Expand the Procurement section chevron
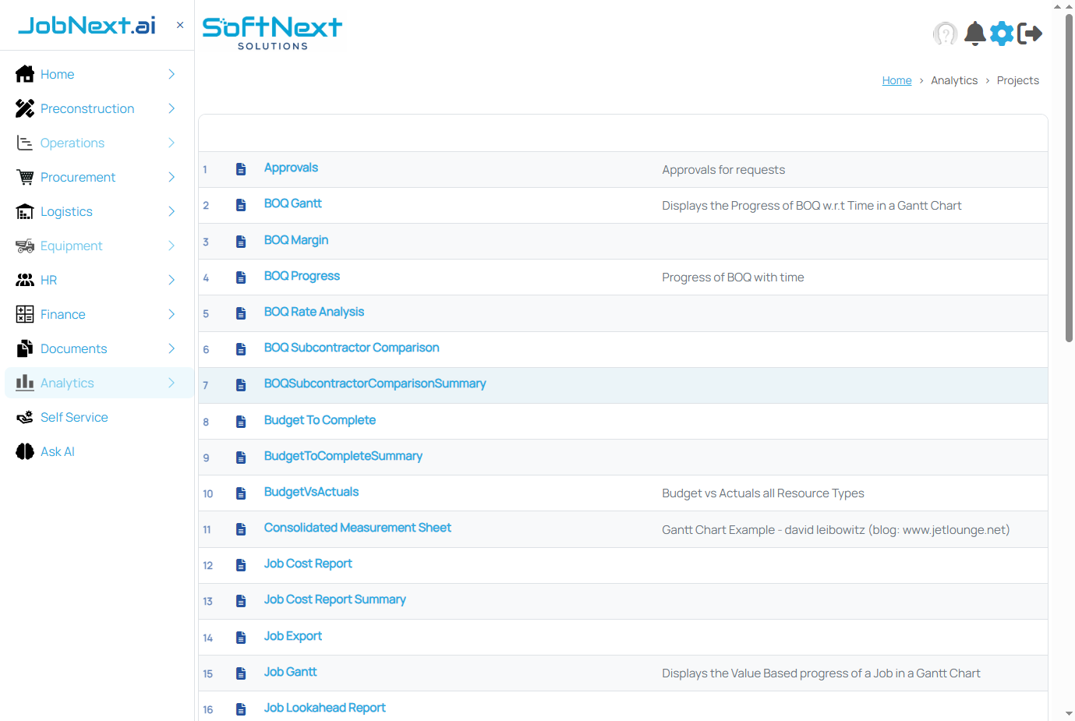This screenshot has width=1075, height=721. [x=171, y=177]
